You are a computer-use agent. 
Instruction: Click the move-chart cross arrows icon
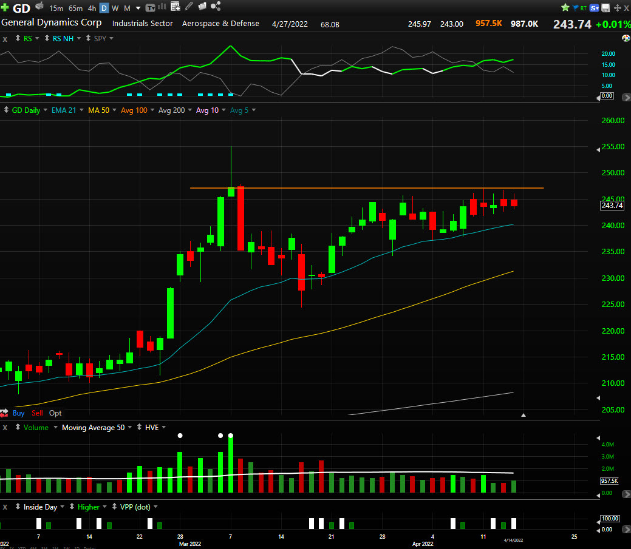[x=617, y=8]
